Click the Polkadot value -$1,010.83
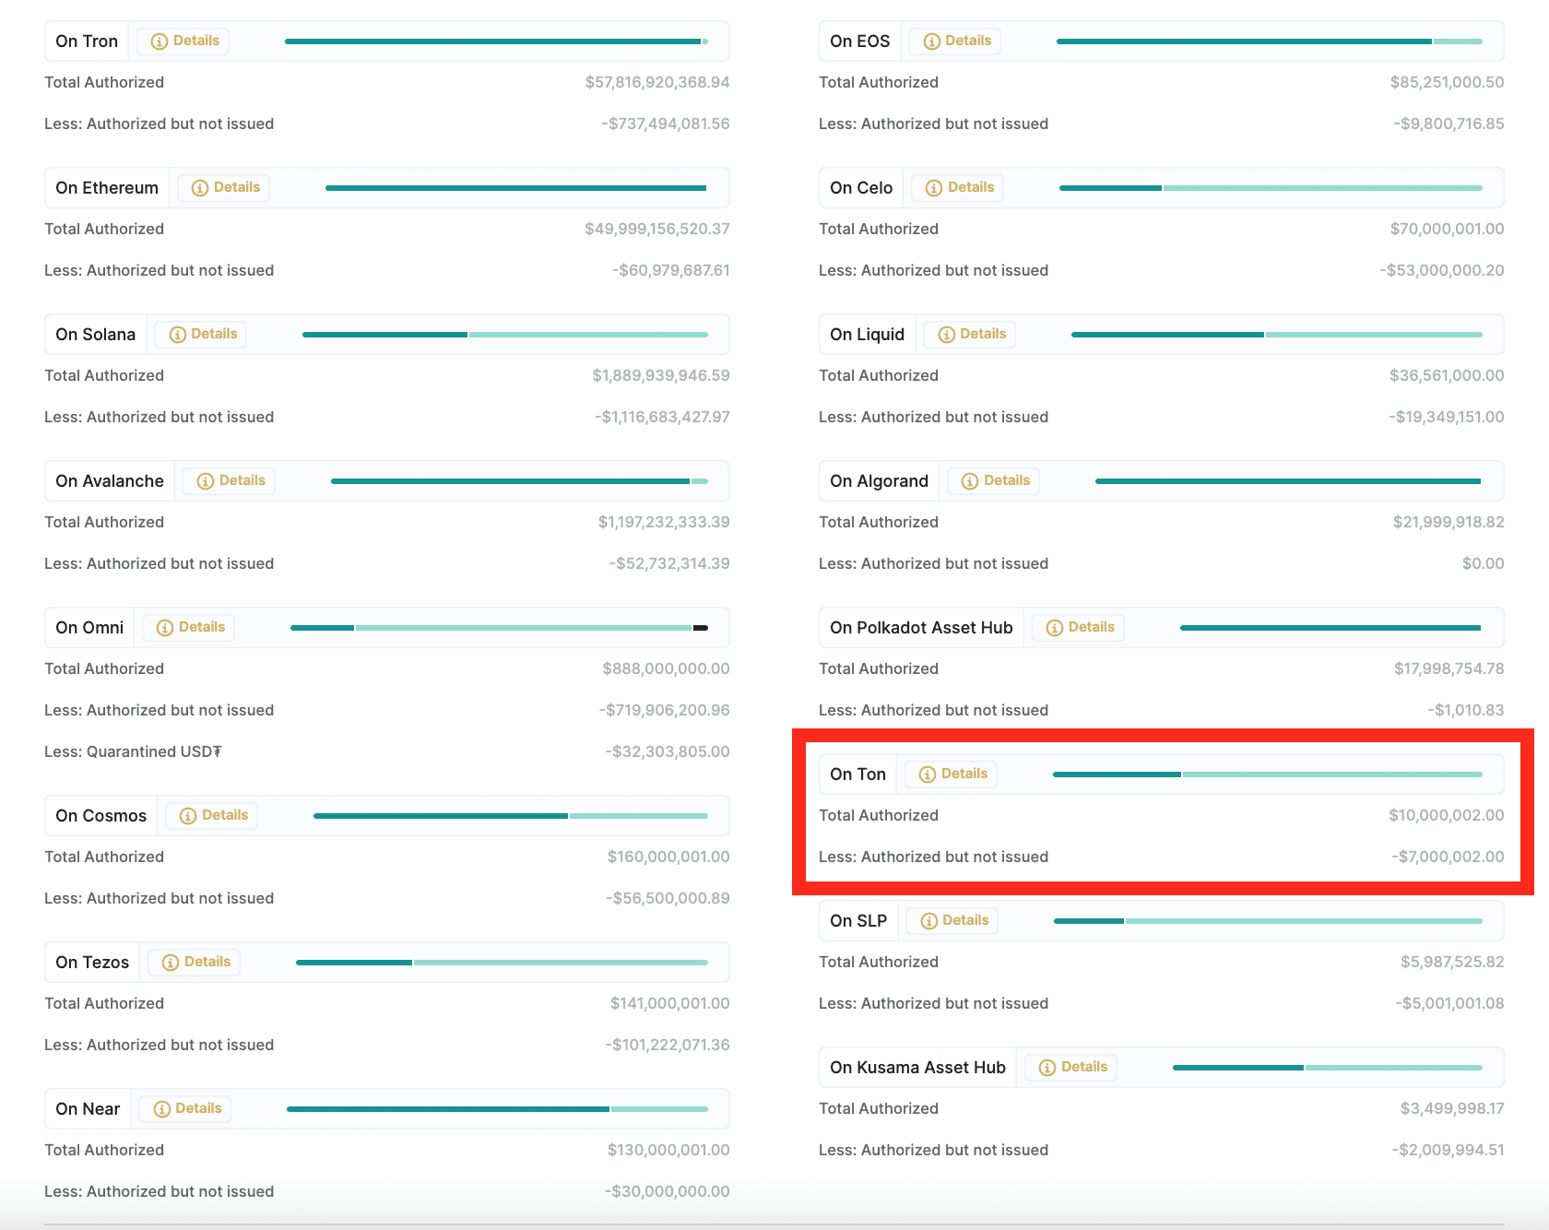 1466,711
